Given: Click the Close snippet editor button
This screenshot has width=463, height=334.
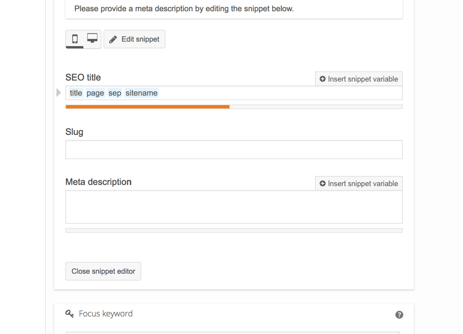Looking at the screenshot, I should click(x=103, y=271).
